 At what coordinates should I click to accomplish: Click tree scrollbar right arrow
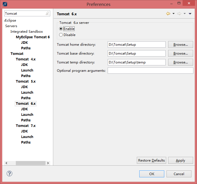coord(48,163)
